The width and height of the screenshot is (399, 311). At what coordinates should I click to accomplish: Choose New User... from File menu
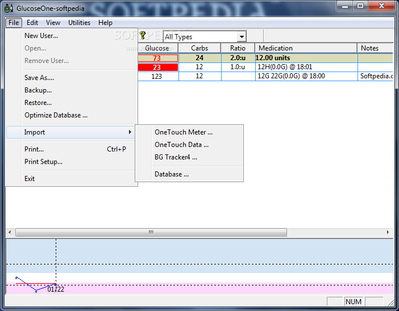(72, 36)
